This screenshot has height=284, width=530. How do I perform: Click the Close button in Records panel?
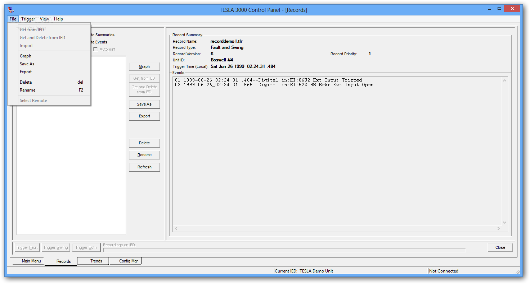click(x=500, y=247)
